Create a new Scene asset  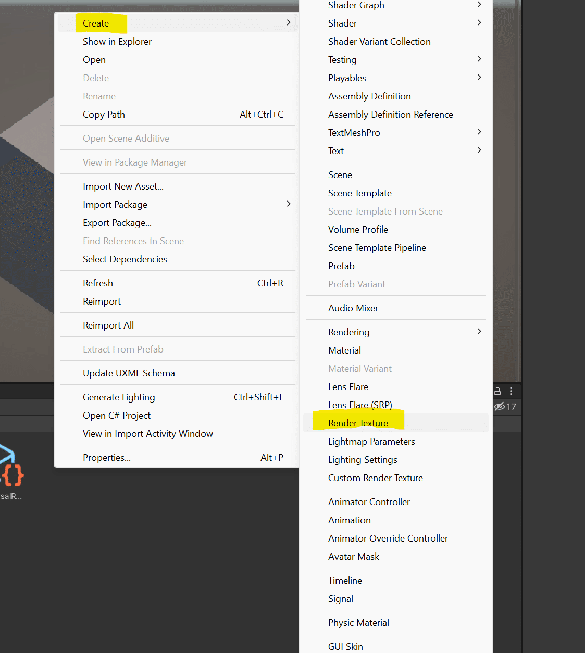click(x=396, y=175)
